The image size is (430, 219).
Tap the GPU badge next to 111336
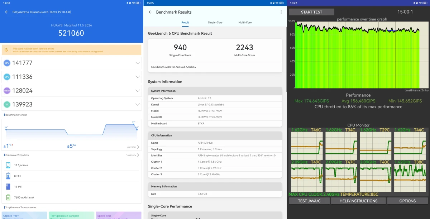(7, 77)
